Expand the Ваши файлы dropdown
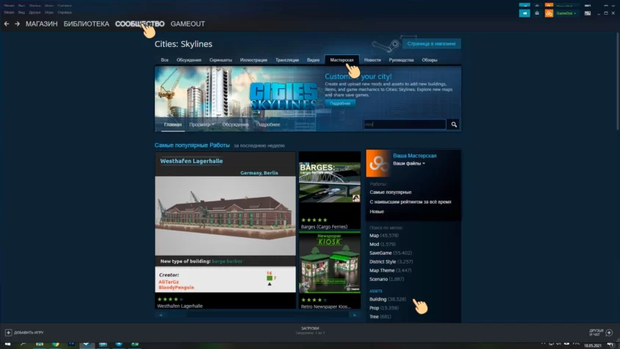This screenshot has height=349, width=620. 409,163
